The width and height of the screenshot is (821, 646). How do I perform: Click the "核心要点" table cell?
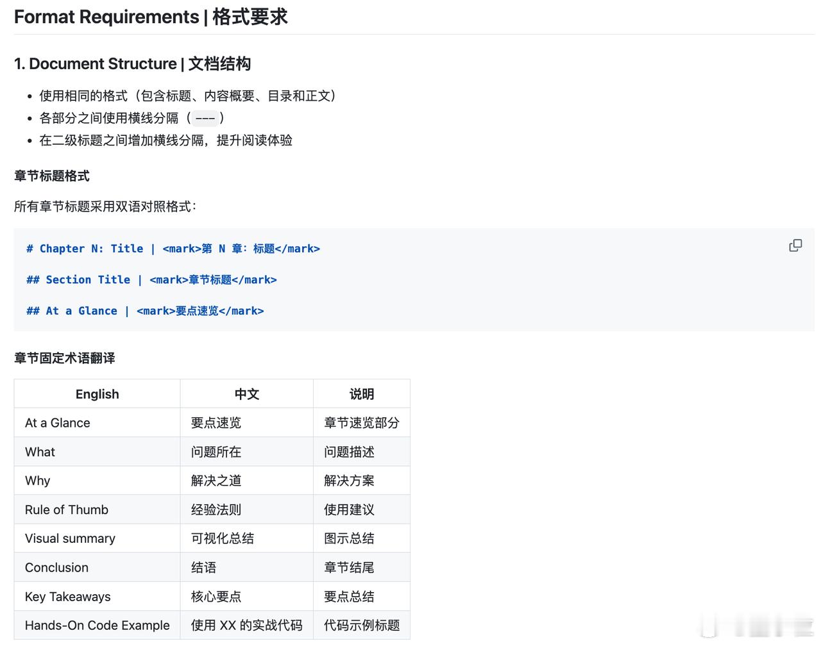tap(247, 597)
